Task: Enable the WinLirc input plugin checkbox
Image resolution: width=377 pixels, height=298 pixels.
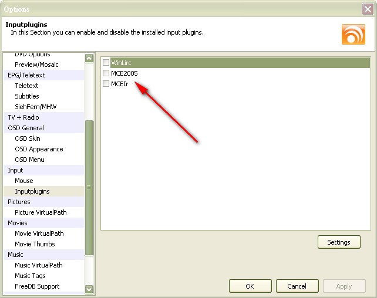Action: (106, 62)
